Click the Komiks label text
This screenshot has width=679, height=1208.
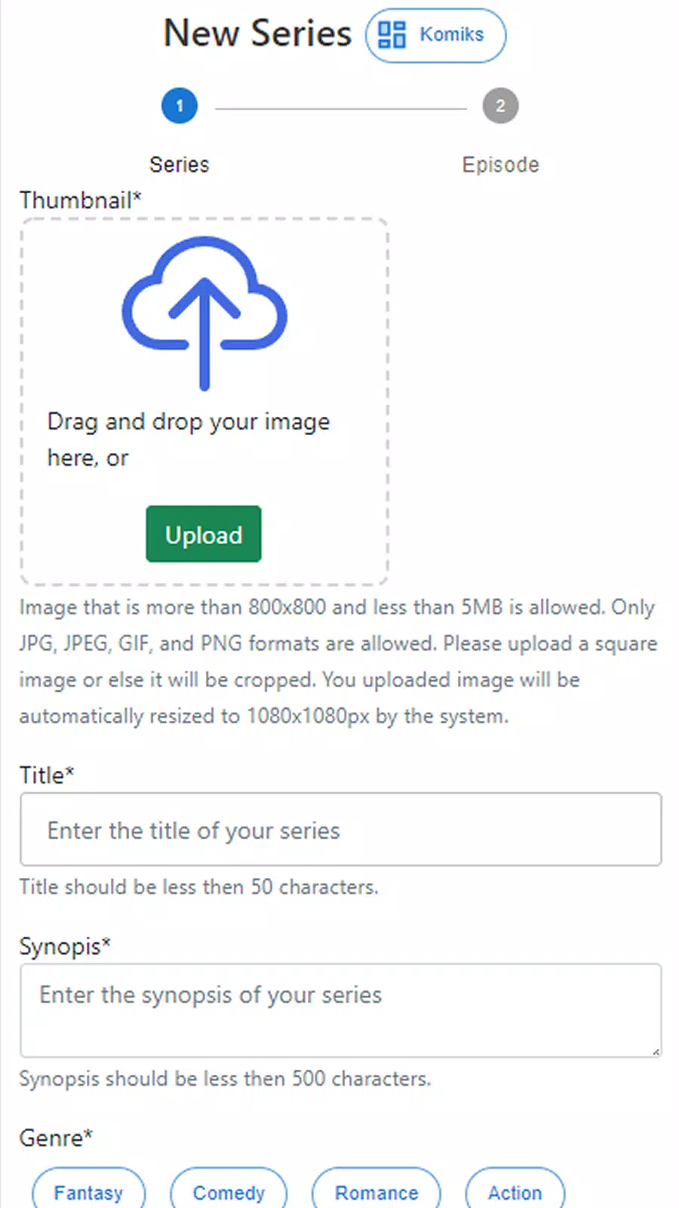(451, 35)
